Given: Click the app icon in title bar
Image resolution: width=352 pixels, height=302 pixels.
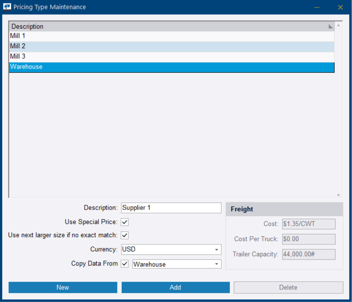Looking at the screenshot, I should tap(7, 7).
